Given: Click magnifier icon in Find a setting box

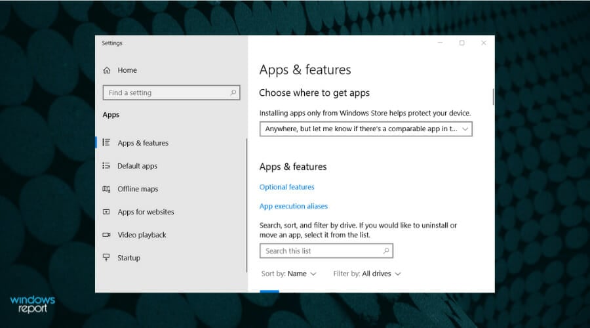Looking at the screenshot, I should tap(233, 92).
